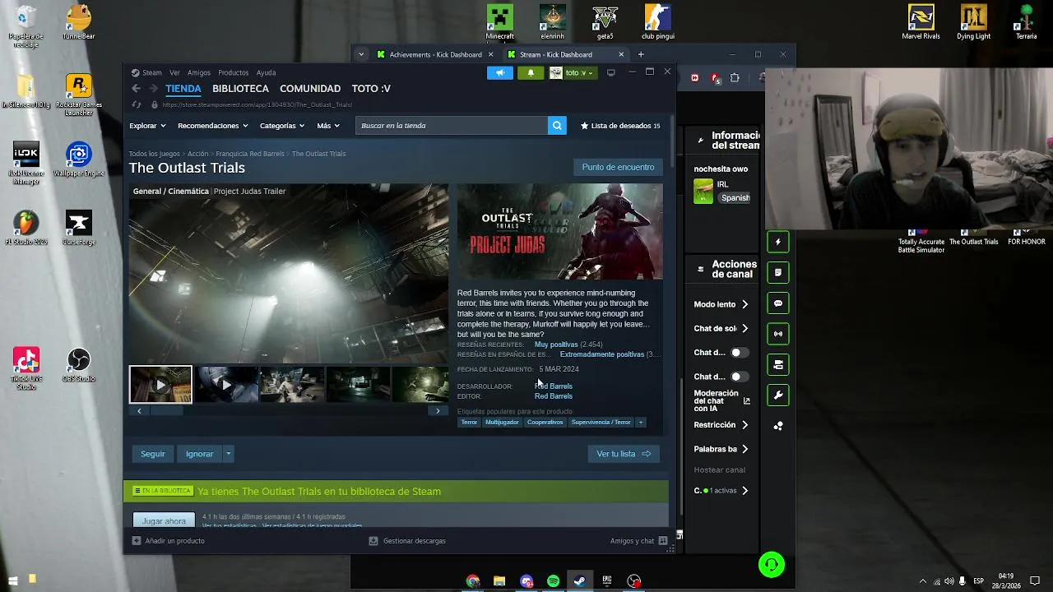The image size is (1053, 592).
Task: Open Kick sidebar stream layout icon
Action: tap(778, 364)
